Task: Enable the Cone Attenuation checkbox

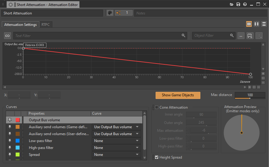Action: pyautogui.click(x=157, y=107)
